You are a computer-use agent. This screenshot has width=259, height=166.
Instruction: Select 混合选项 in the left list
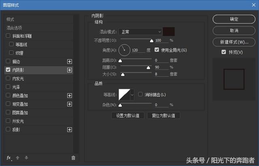coord(14,28)
